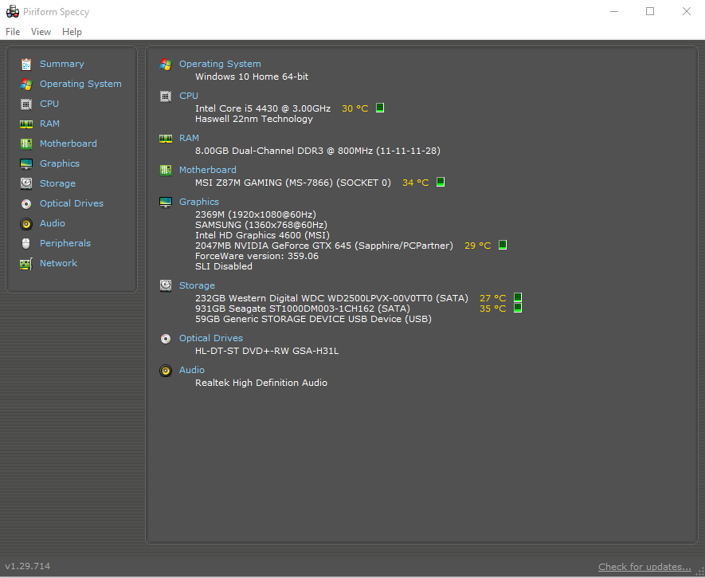Click version number v1.29.714 in status bar
This screenshot has height=578, width=705.
pos(27,566)
